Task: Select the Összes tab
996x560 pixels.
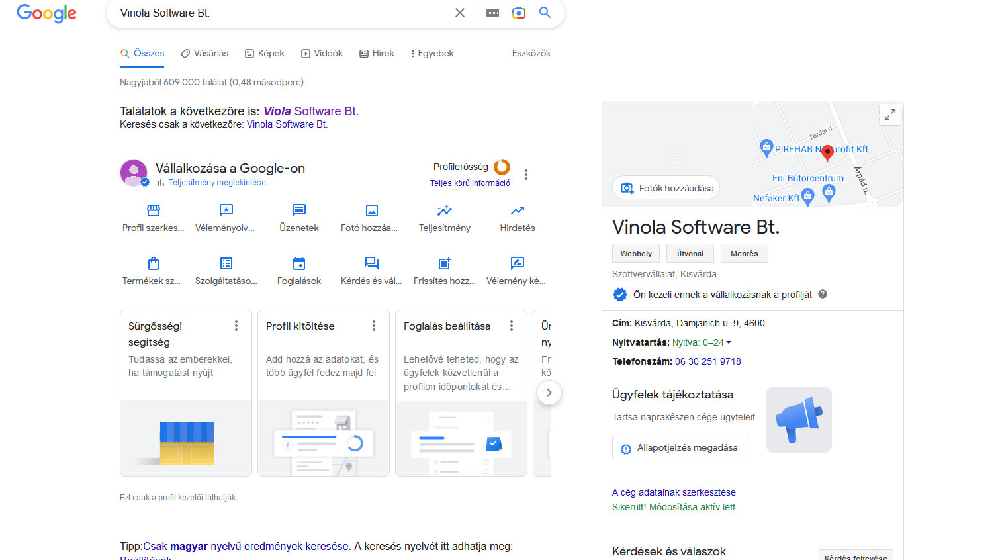Action: coord(142,53)
